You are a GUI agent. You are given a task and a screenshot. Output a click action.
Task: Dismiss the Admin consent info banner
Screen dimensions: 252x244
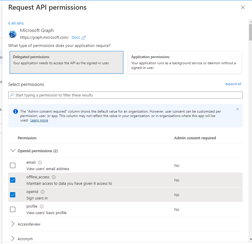(238, 109)
